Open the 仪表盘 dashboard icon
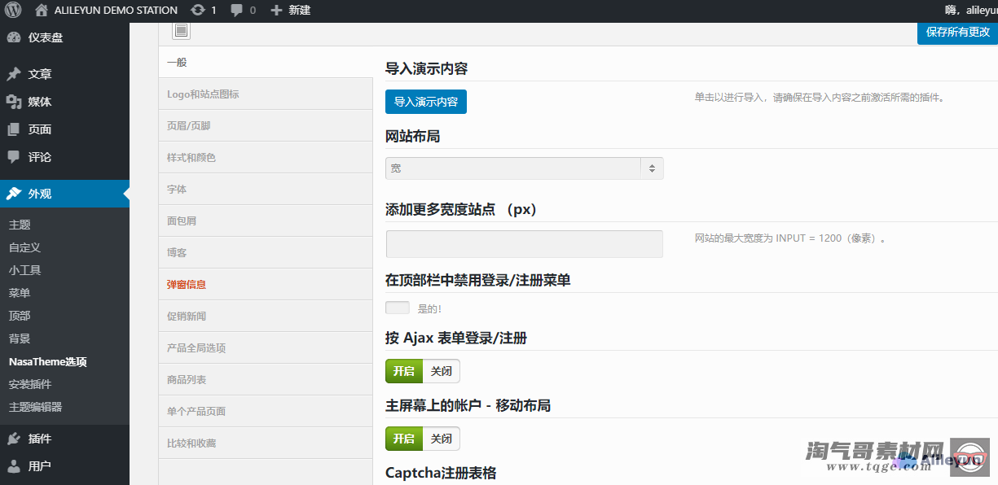Screen dimensions: 998x485 pos(14,37)
